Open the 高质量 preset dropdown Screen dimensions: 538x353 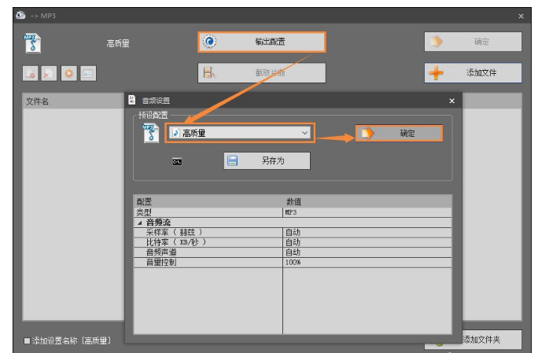[240, 134]
